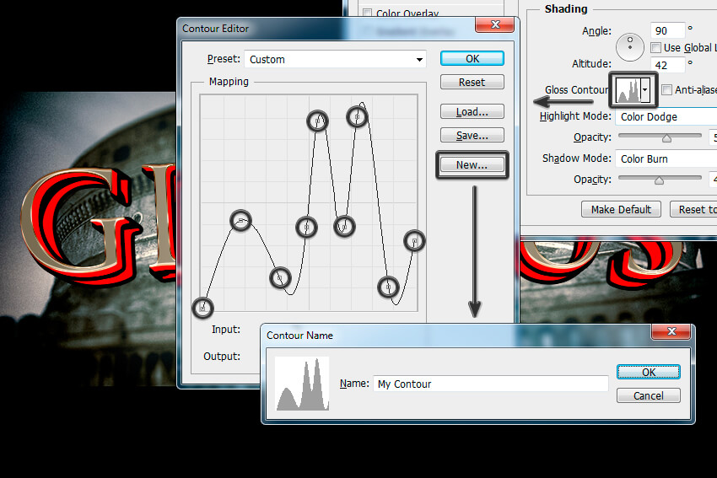Screen dimensions: 717x478
Task: Click the Angle value field showing 90
Action: tap(667, 30)
